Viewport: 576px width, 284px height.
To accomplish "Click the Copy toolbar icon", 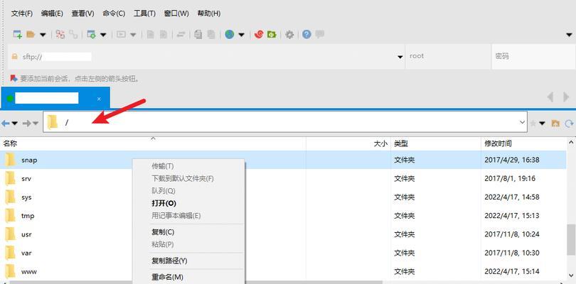I will (198, 35).
